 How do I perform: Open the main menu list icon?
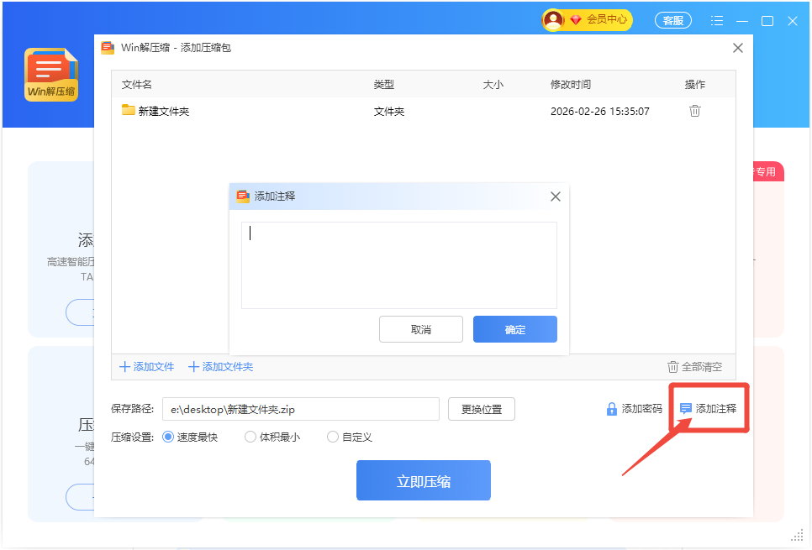[717, 21]
